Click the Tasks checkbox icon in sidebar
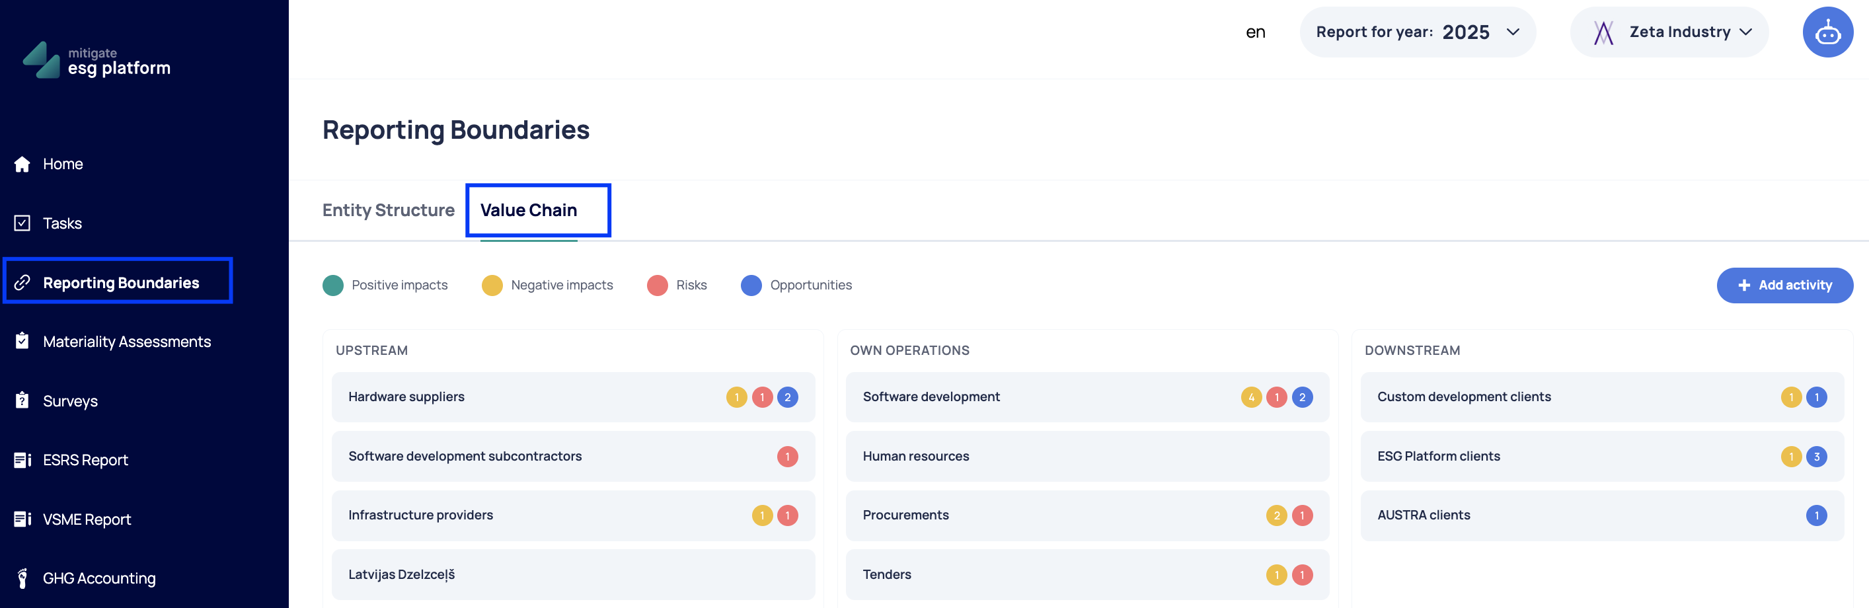The height and width of the screenshot is (608, 1869). (22, 223)
